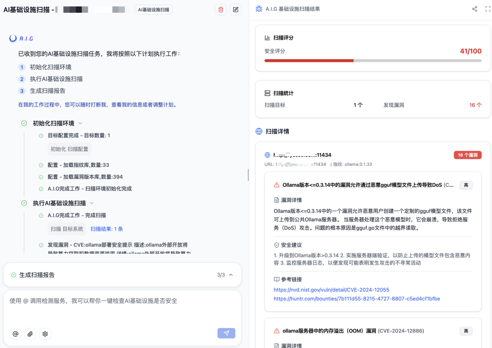
Task: Click the bar chart icon beside 扫描评分
Action: point(267,38)
